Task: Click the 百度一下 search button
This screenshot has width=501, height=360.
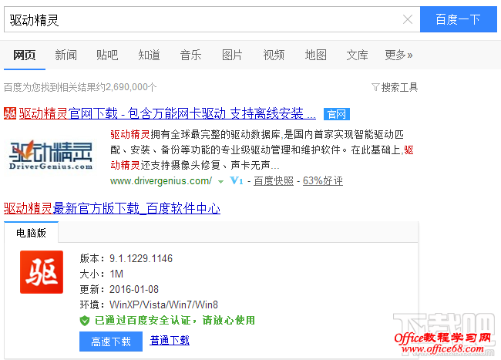Action: 458,19
